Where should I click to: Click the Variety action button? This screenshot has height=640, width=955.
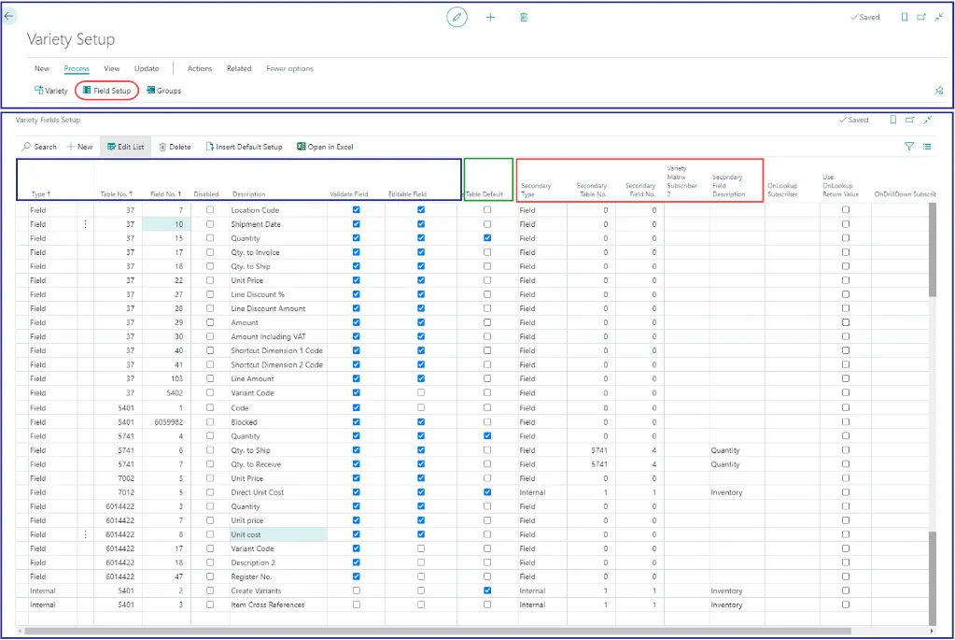pyautogui.click(x=51, y=91)
